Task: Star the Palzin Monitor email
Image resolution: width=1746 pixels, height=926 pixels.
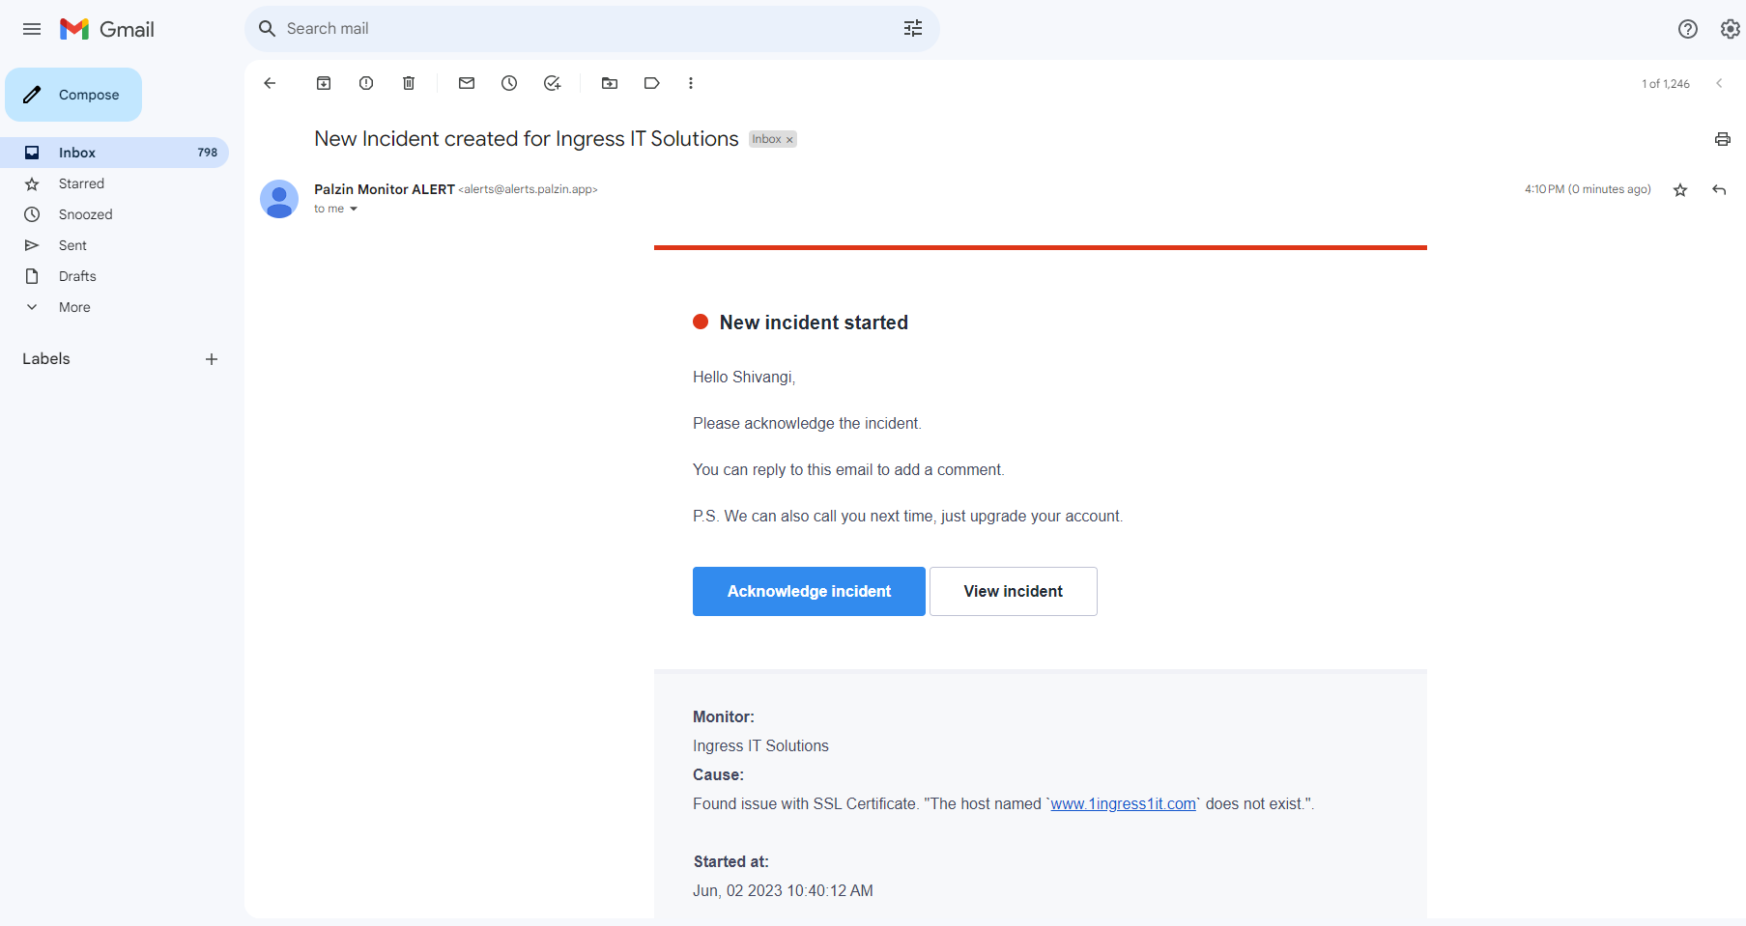Action: point(1680,190)
